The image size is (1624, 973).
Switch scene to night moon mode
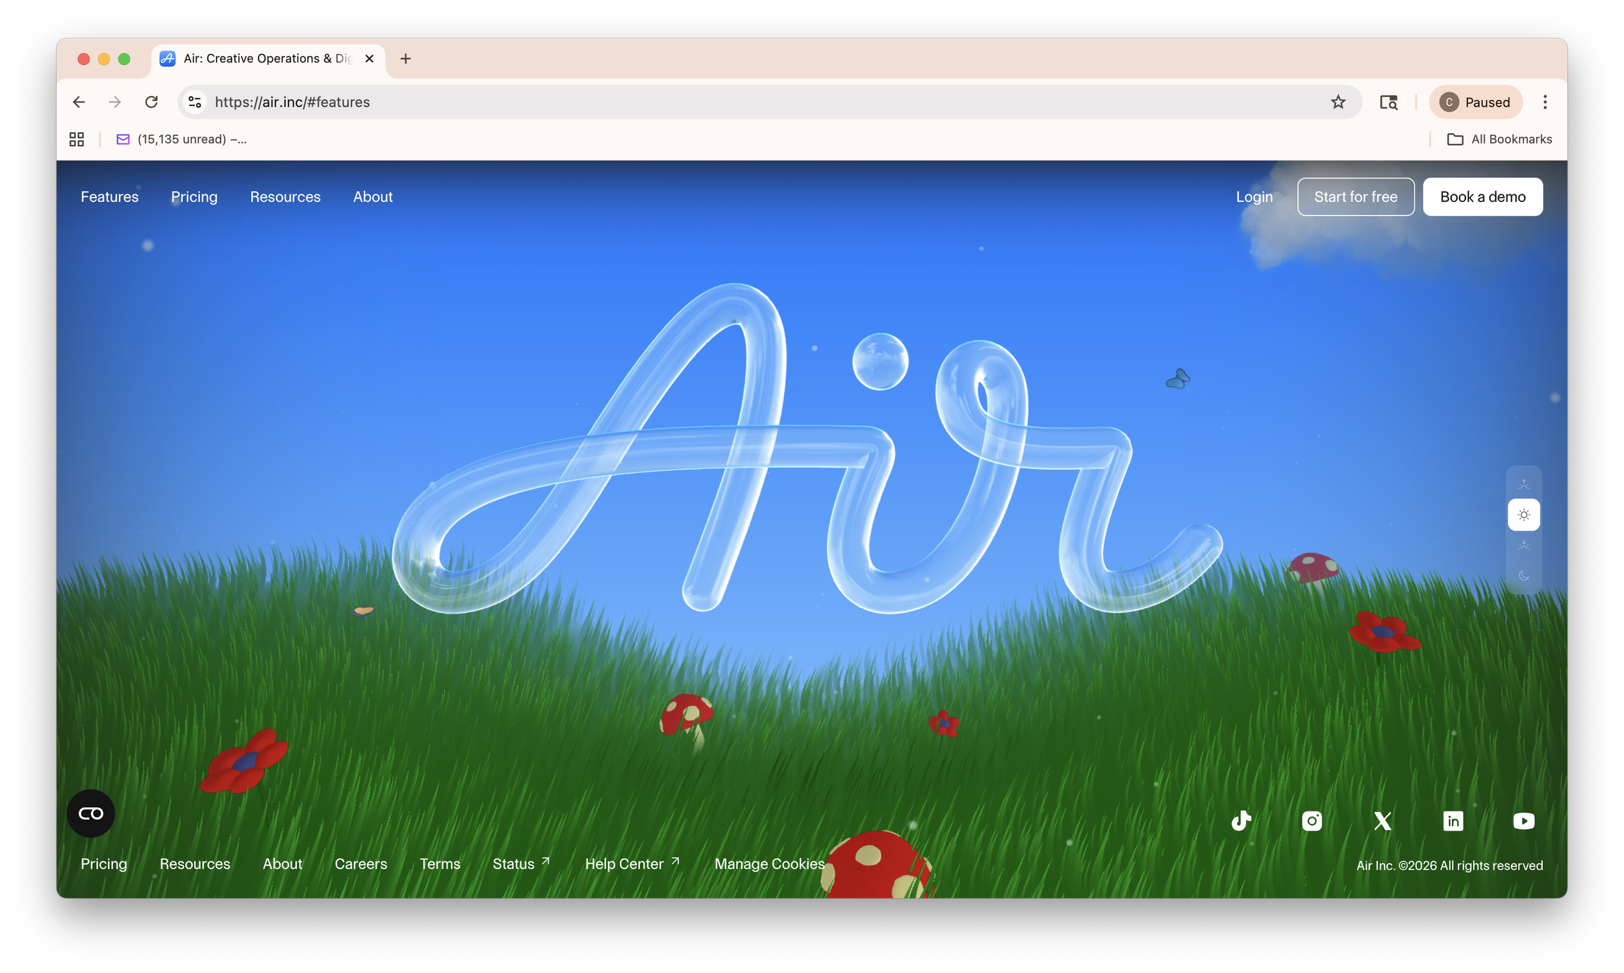click(1523, 575)
